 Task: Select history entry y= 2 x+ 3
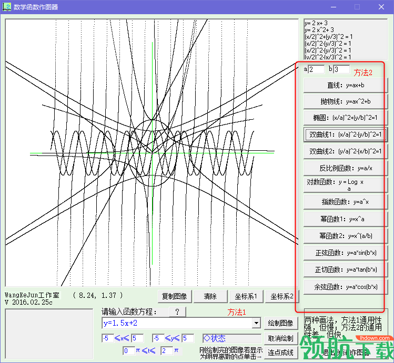click(316, 23)
